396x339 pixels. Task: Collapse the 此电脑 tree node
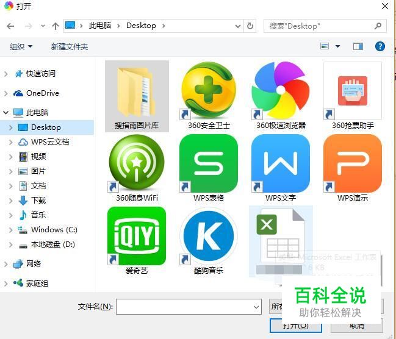tap(6, 112)
